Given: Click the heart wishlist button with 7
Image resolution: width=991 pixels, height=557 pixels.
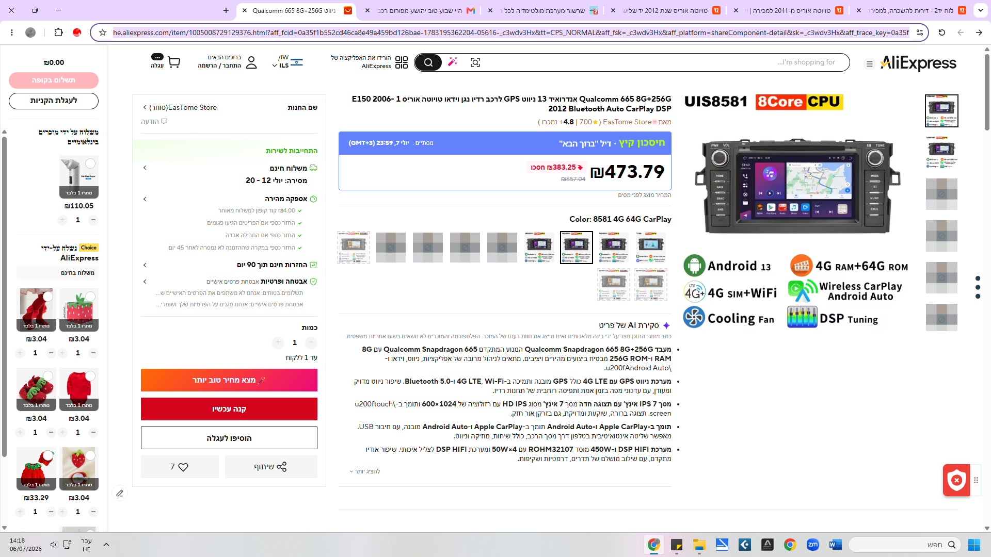Looking at the screenshot, I should point(180,467).
